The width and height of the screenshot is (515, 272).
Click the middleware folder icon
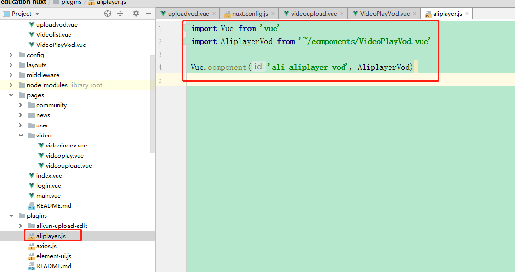pos(22,75)
